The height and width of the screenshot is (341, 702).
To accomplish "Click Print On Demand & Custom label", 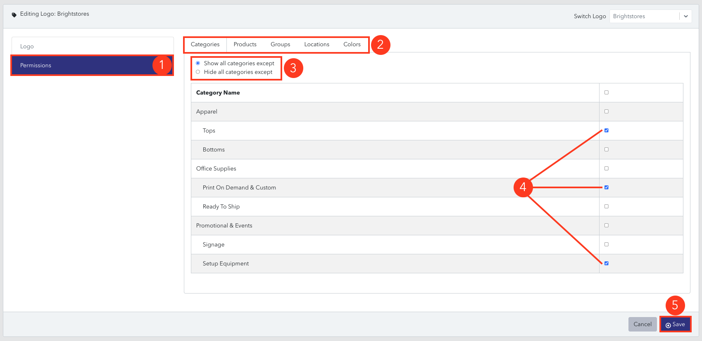I will point(239,187).
